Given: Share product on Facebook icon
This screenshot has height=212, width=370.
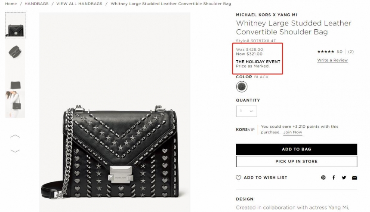Looking at the screenshot, I should point(334,178).
